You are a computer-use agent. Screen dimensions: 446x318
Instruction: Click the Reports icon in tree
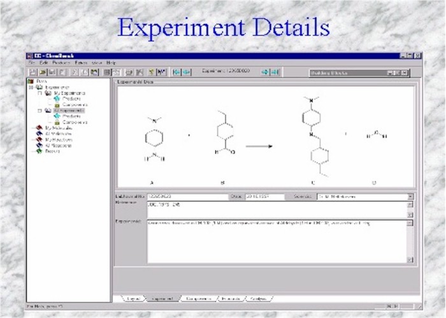point(40,151)
